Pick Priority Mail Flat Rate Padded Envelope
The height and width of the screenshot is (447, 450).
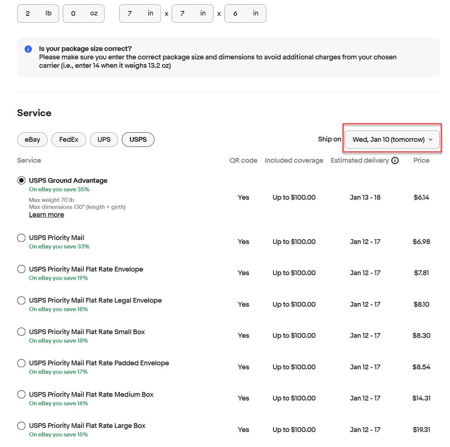pyautogui.click(x=21, y=363)
